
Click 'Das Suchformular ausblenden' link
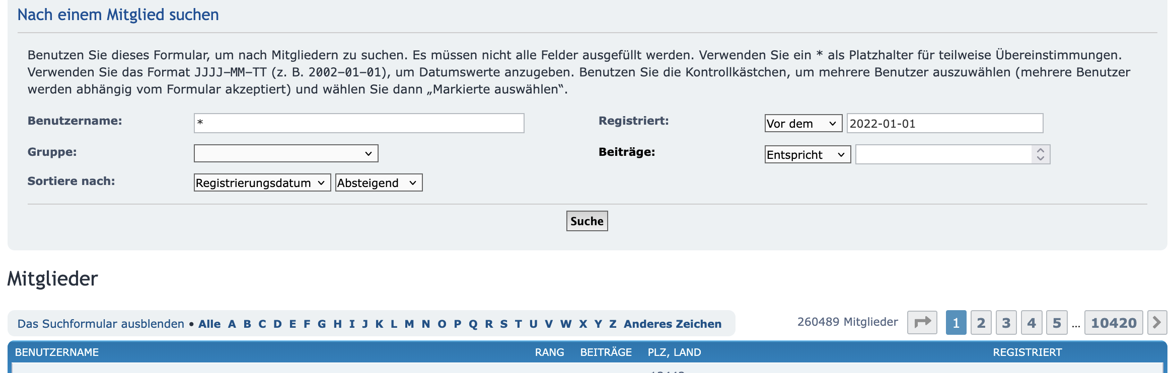click(101, 324)
